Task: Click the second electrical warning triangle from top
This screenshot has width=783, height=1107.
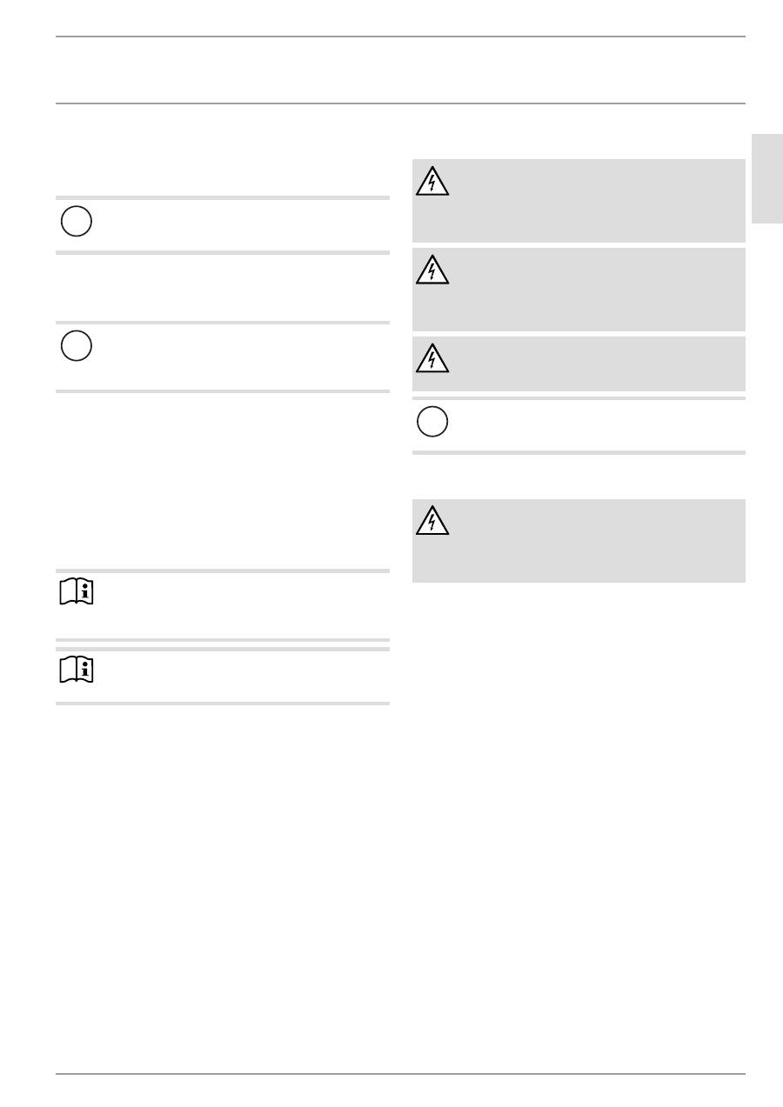Action: pyautogui.click(x=432, y=270)
